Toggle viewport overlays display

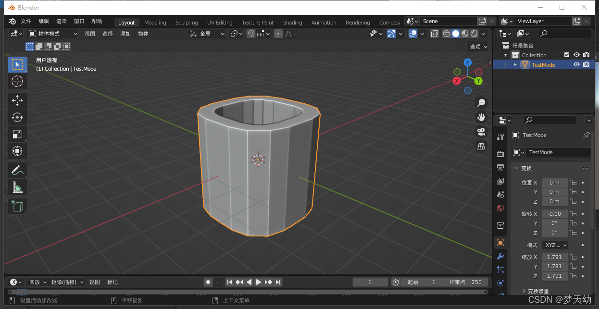pos(413,34)
